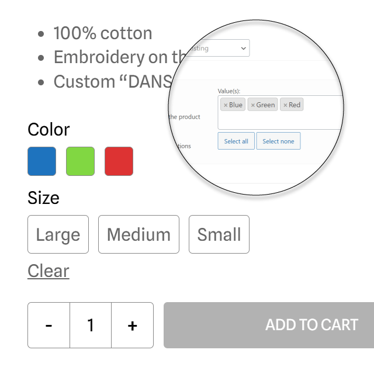Remove the Blue value tag with ×
374x374 pixels.
click(226, 105)
